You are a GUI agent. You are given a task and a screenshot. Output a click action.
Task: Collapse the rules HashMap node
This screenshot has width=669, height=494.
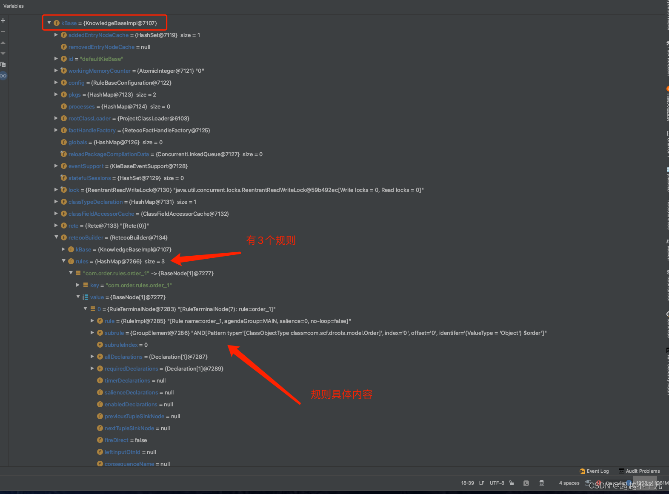pyautogui.click(x=64, y=261)
